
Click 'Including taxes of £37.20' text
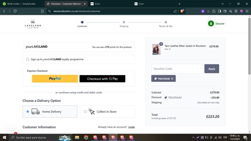pos(164,118)
